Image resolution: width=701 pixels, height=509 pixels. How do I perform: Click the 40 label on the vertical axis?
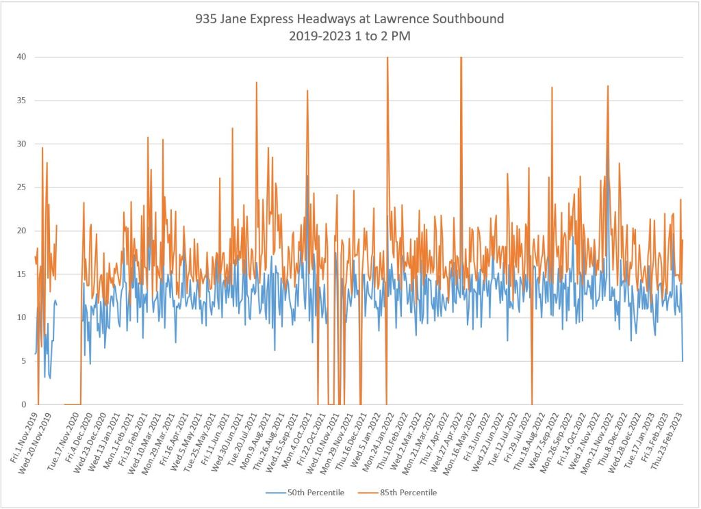(x=22, y=57)
